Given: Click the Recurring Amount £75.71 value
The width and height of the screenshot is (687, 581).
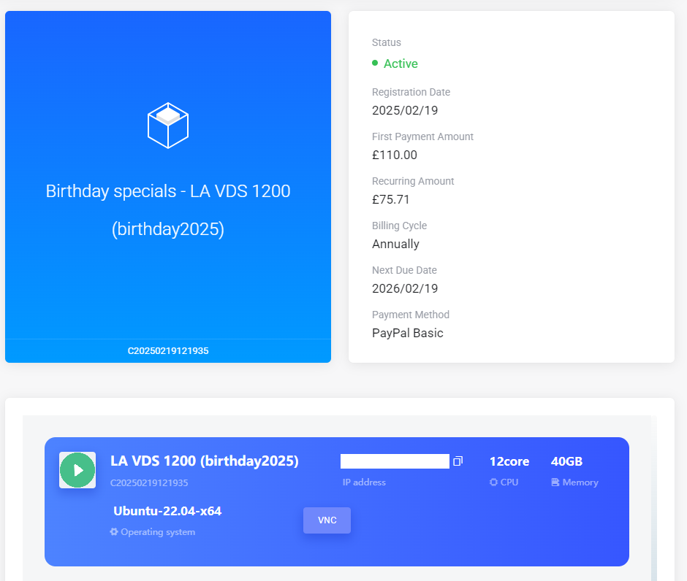Looking at the screenshot, I should click(x=391, y=199).
